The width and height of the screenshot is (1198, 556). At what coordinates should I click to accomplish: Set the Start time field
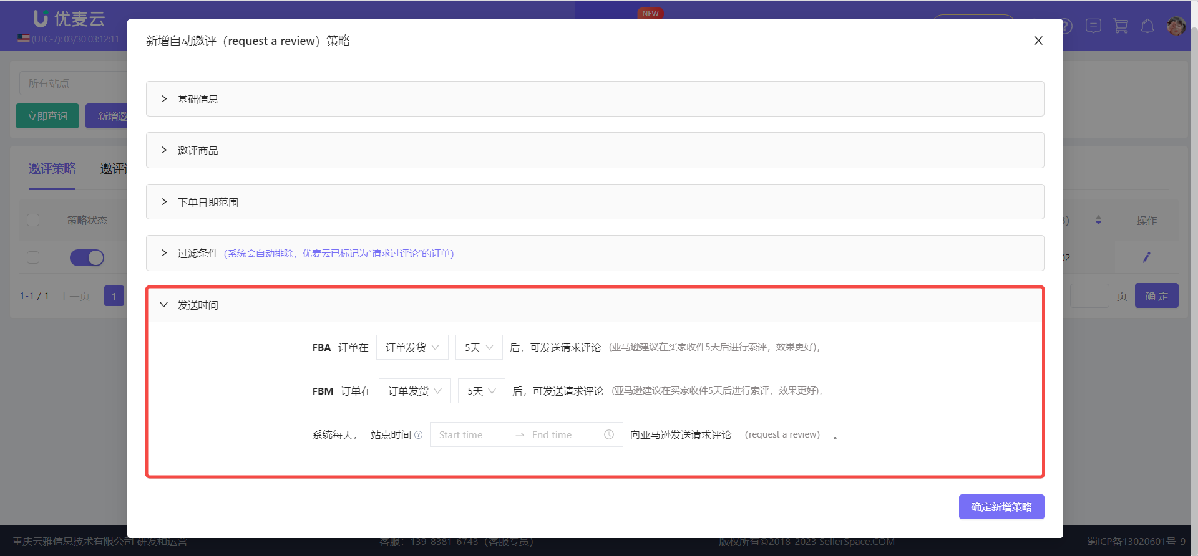click(x=471, y=434)
